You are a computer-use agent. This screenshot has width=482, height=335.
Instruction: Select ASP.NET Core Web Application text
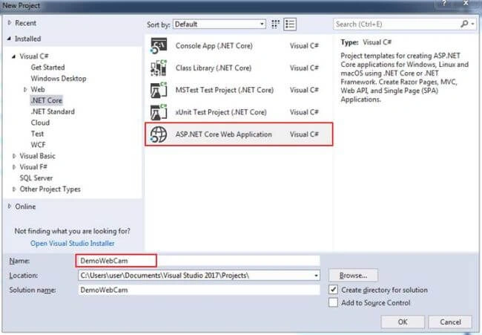(223, 134)
